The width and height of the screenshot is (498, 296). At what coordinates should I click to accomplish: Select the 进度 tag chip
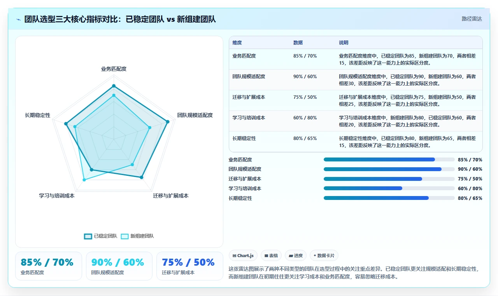tap(296, 256)
